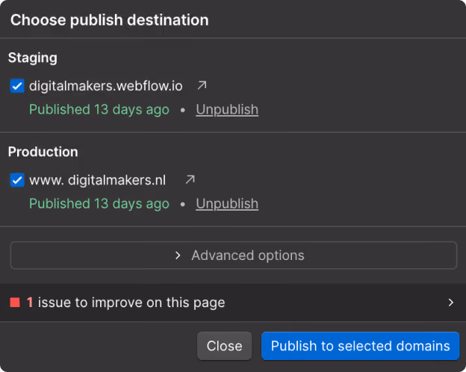The height and width of the screenshot is (372, 466).
Task: Open www. digitalmakers.nl external link arrow icon
Action: (x=190, y=179)
